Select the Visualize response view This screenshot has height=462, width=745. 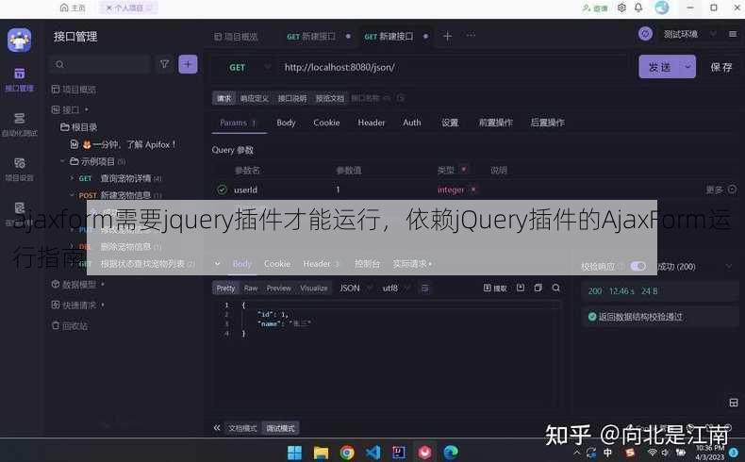pyautogui.click(x=314, y=288)
